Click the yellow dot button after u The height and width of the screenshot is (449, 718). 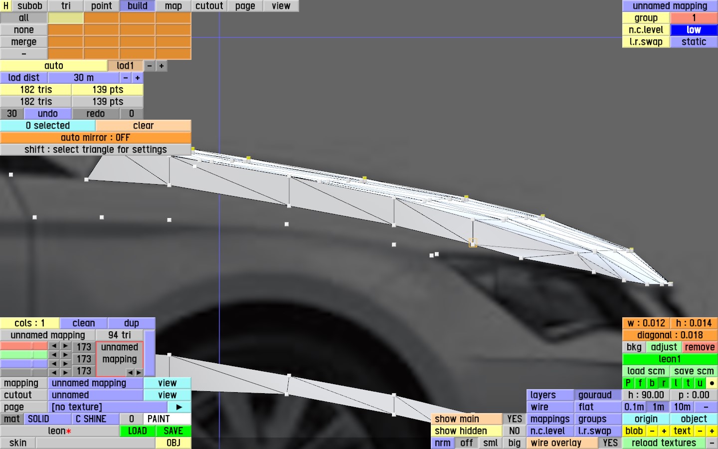(x=712, y=383)
